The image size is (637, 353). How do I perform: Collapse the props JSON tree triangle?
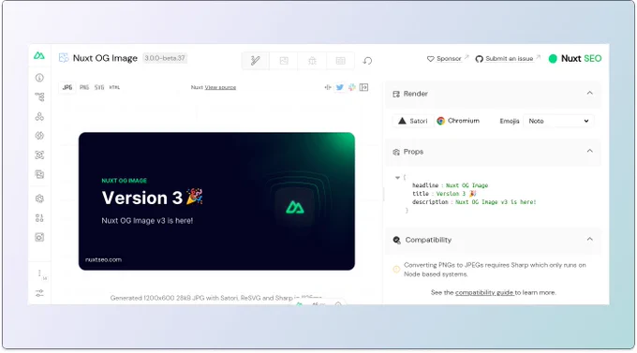(397, 178)
